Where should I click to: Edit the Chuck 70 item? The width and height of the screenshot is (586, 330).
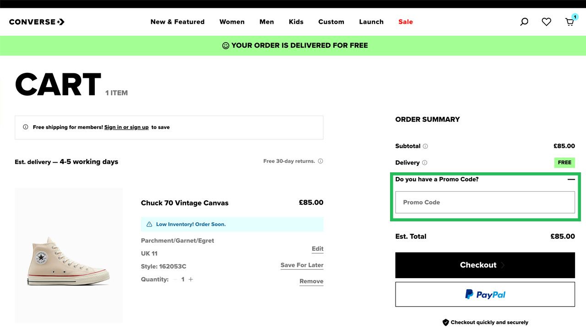coord(318,249)
